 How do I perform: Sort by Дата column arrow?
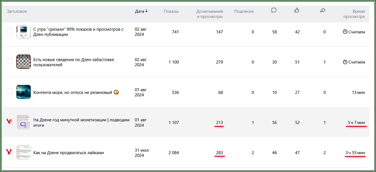pyautogui.click(x=146, y=11)
